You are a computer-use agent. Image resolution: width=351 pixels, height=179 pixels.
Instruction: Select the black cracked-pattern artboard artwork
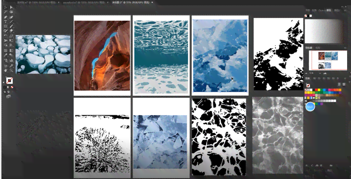coord(219,137)
